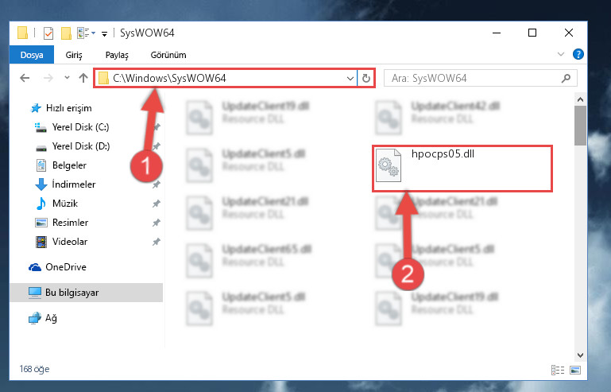The height and width of the screenshot is (392, 611).
Task: Unpin Videolar using its pin icon
Action: 157,242
